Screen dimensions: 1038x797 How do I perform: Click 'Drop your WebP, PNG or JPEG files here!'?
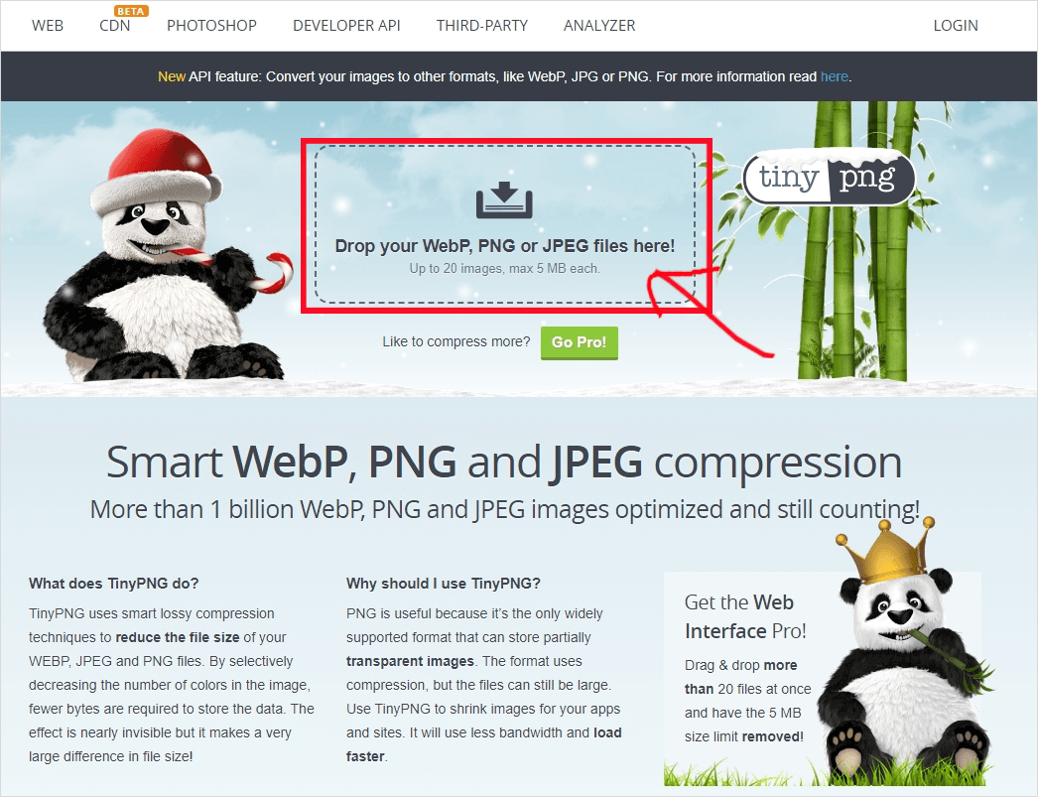pyautogui.click(x=504, y=246)
